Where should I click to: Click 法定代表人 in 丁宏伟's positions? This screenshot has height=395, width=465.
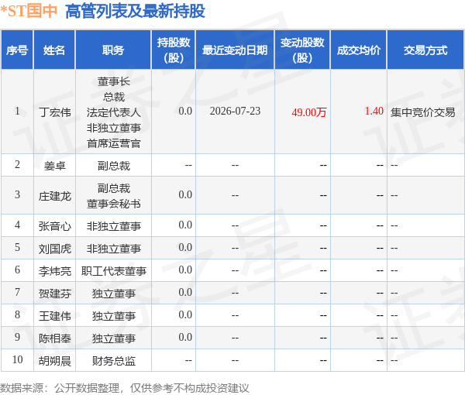click(x=114, y=112)
